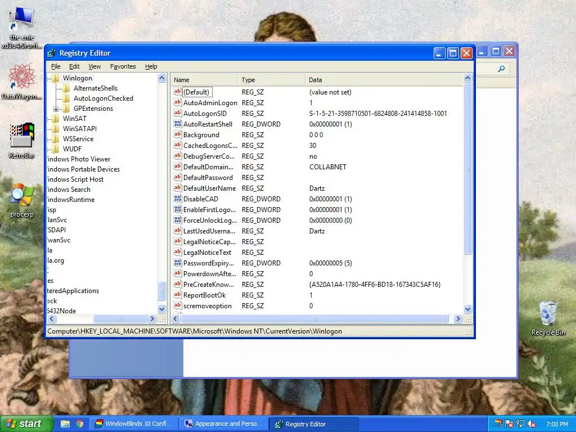The height and width of the screenshot is (432, 576).
Task: Click the registry key path in status bar
Action: pos(195,331)
